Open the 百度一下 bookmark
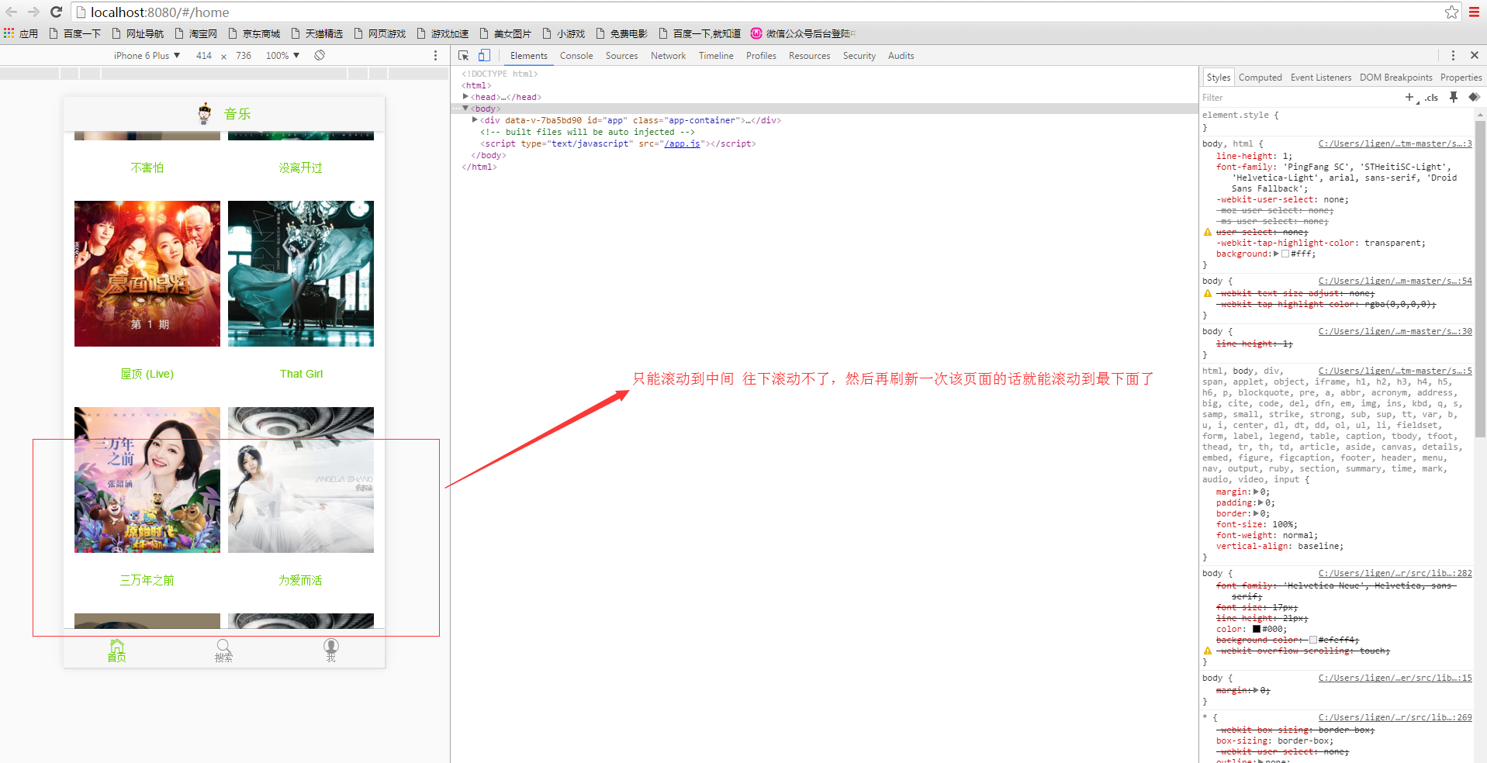 [75, 33]
